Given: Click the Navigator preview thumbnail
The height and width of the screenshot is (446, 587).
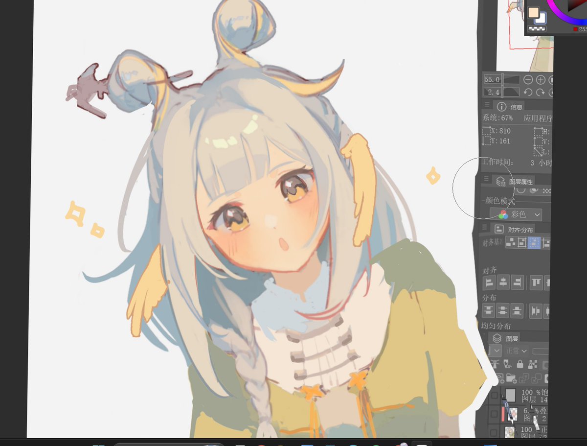Looking at the screenshot, I should [x=525, y=35].
